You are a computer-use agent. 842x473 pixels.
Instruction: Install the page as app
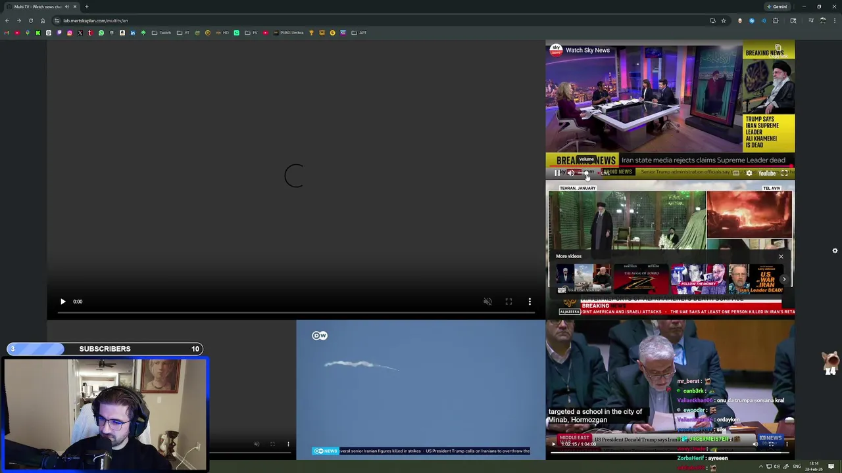[712, 20]
